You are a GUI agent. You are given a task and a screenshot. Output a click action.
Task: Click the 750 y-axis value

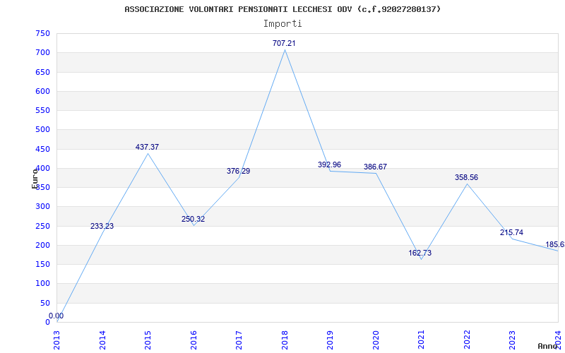pyautogui.click(x=42, y=33)
